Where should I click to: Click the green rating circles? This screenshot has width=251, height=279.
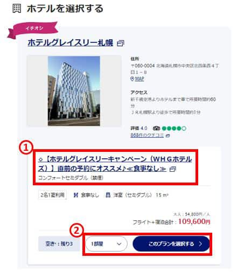(x=174, y=128)
